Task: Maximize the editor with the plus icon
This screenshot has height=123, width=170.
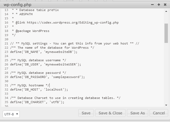Action: 159,5
